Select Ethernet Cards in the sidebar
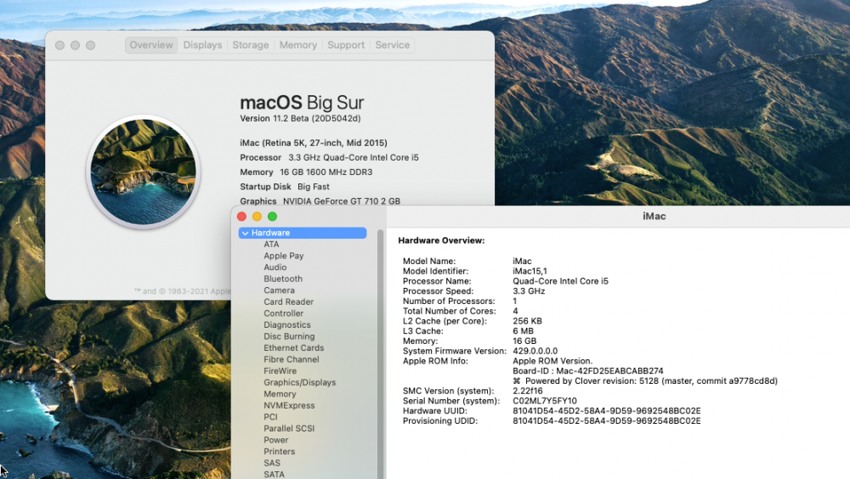Viewport: 850px width, 479px height. coord(294,348)
